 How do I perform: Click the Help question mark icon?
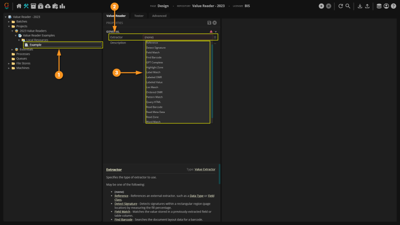coord(393,6)
